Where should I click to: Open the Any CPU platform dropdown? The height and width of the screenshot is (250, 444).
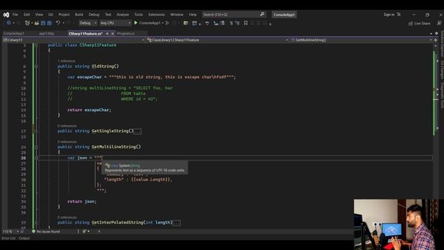coord(115,23)
